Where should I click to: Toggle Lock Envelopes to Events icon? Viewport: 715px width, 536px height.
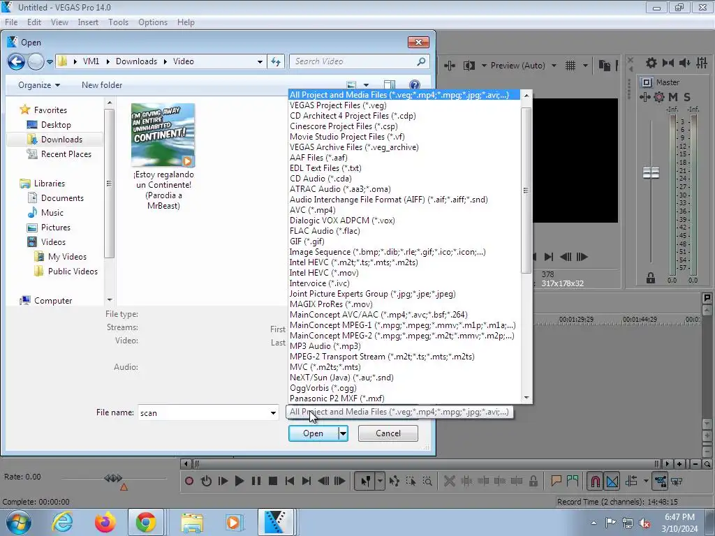point(661,481)
